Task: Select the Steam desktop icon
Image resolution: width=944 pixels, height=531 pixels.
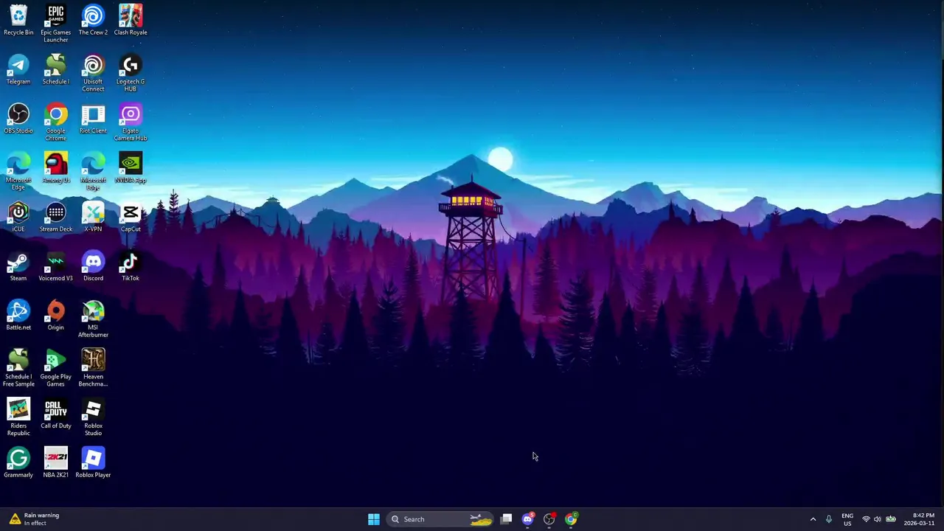Action: [x=18, y=266]
